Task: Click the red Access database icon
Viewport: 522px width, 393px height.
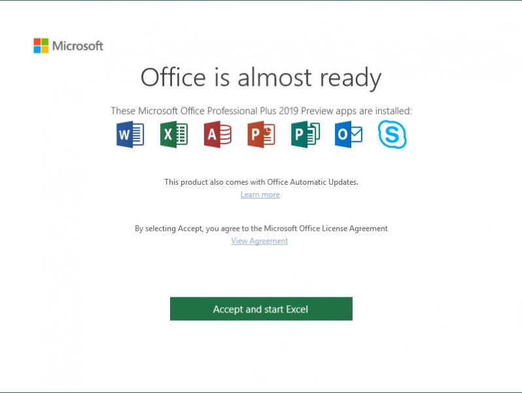Action: point(217,134)
